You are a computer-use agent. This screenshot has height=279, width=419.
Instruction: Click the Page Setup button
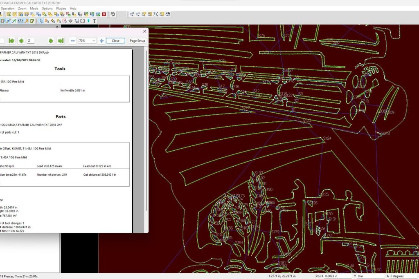[137, 41]
